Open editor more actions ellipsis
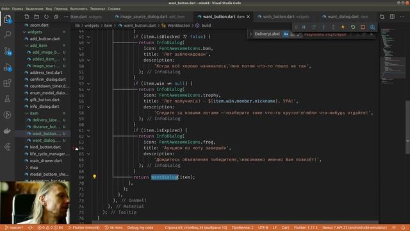Viewport: 410px width, 231px height. 402,17
